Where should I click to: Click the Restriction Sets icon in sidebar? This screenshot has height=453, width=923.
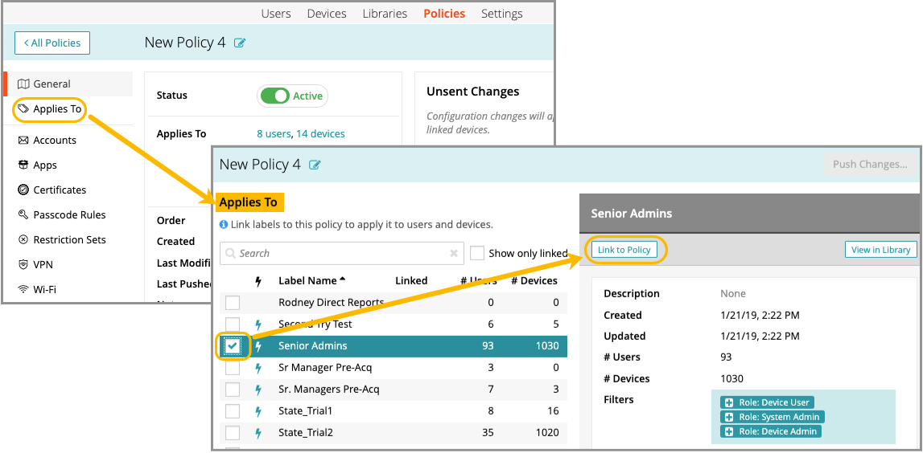(x=23, y=239)
